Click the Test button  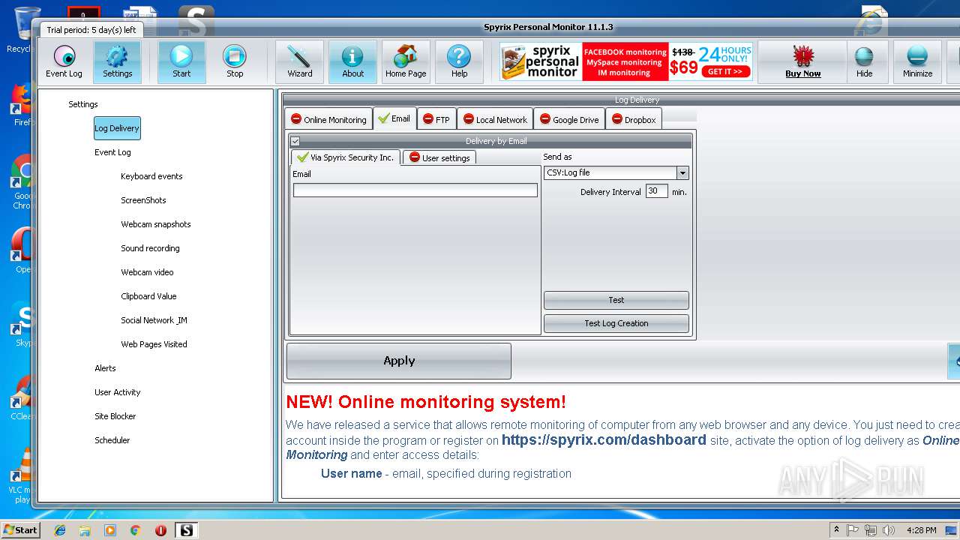(x=616, y=300)
